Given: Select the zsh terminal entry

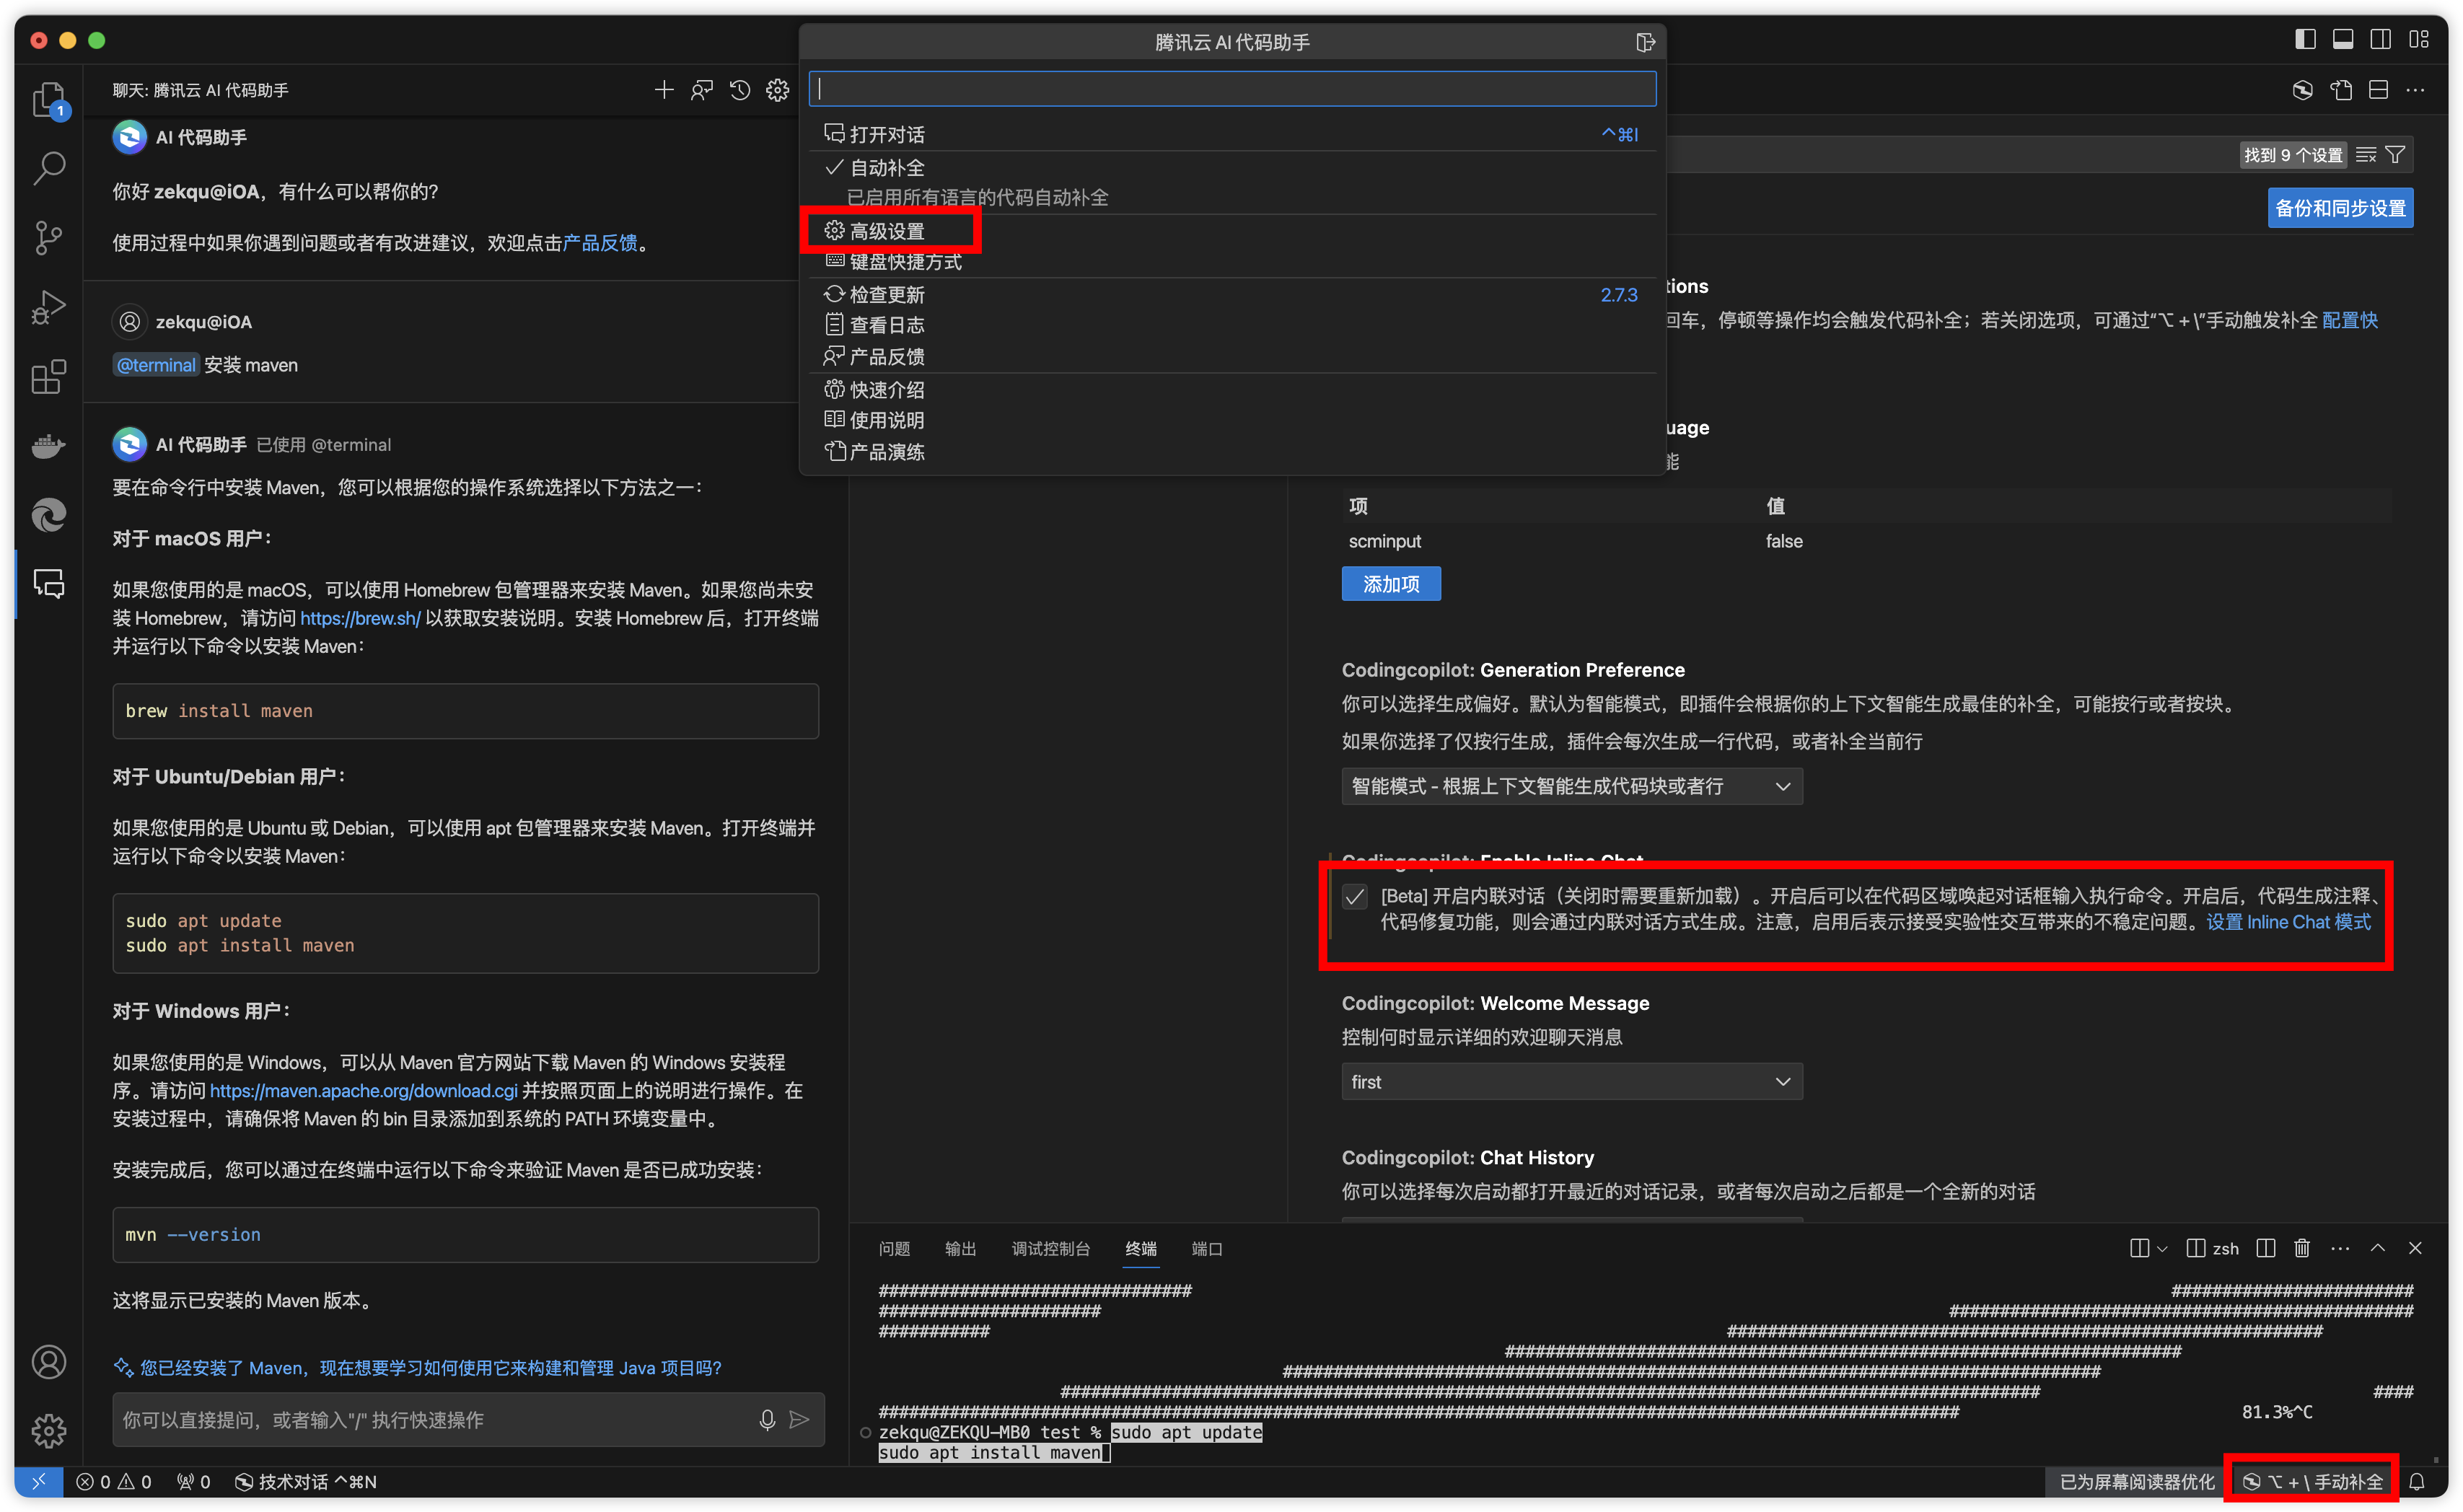Looking at the screenshot, I should point(2213,1248).
